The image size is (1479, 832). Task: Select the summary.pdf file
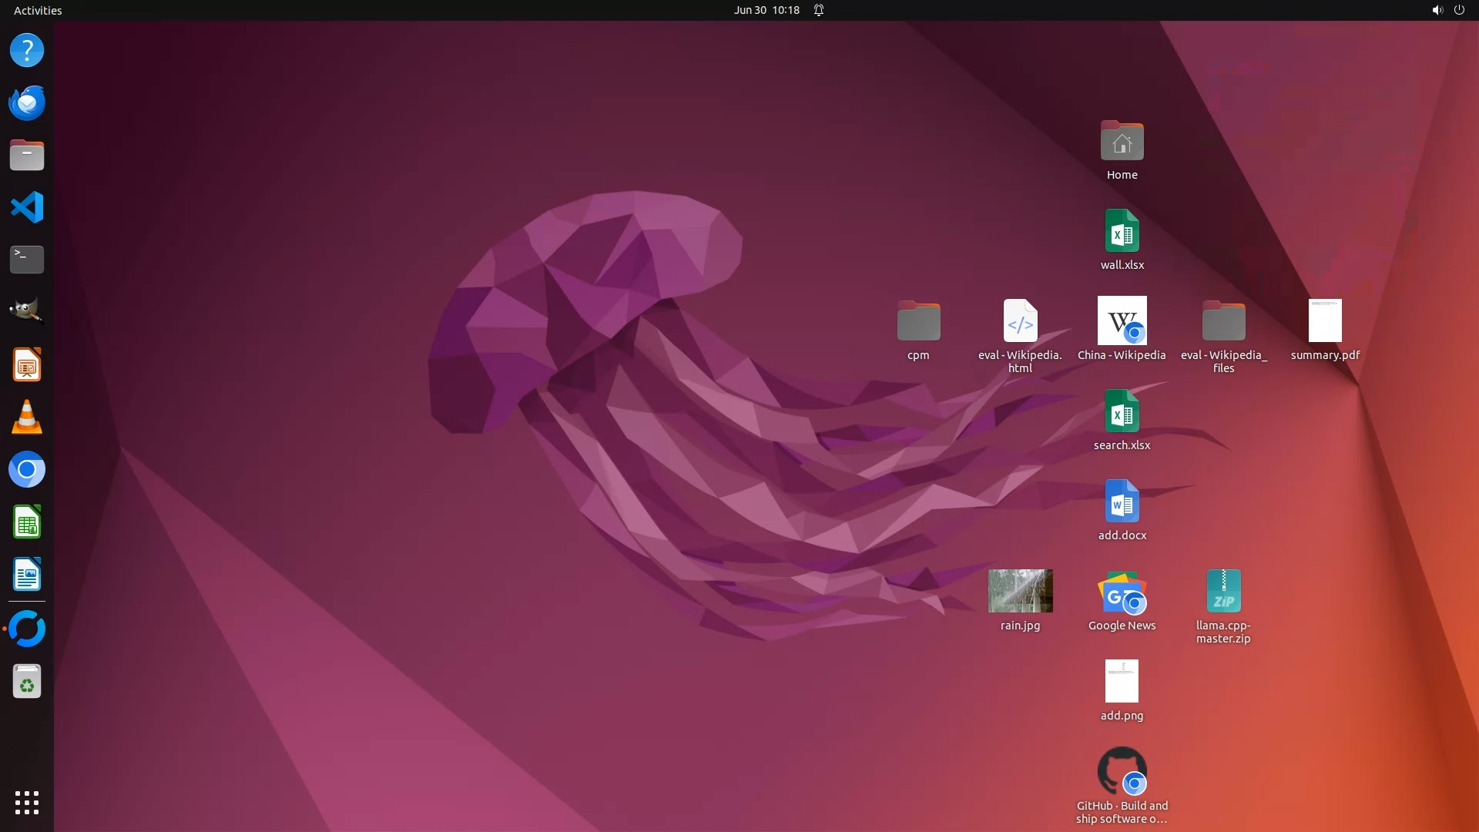click(1325, 321)
